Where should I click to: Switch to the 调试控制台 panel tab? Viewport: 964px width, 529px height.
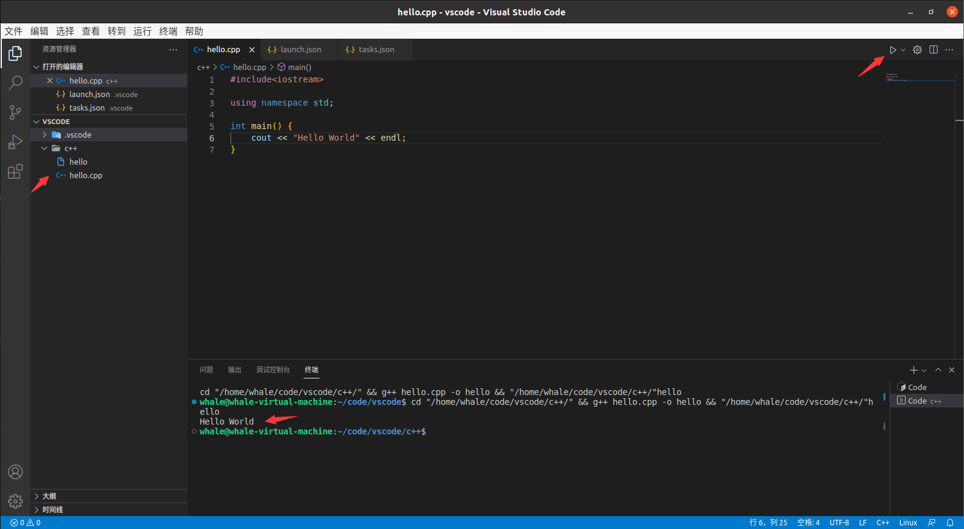[273, 370]
